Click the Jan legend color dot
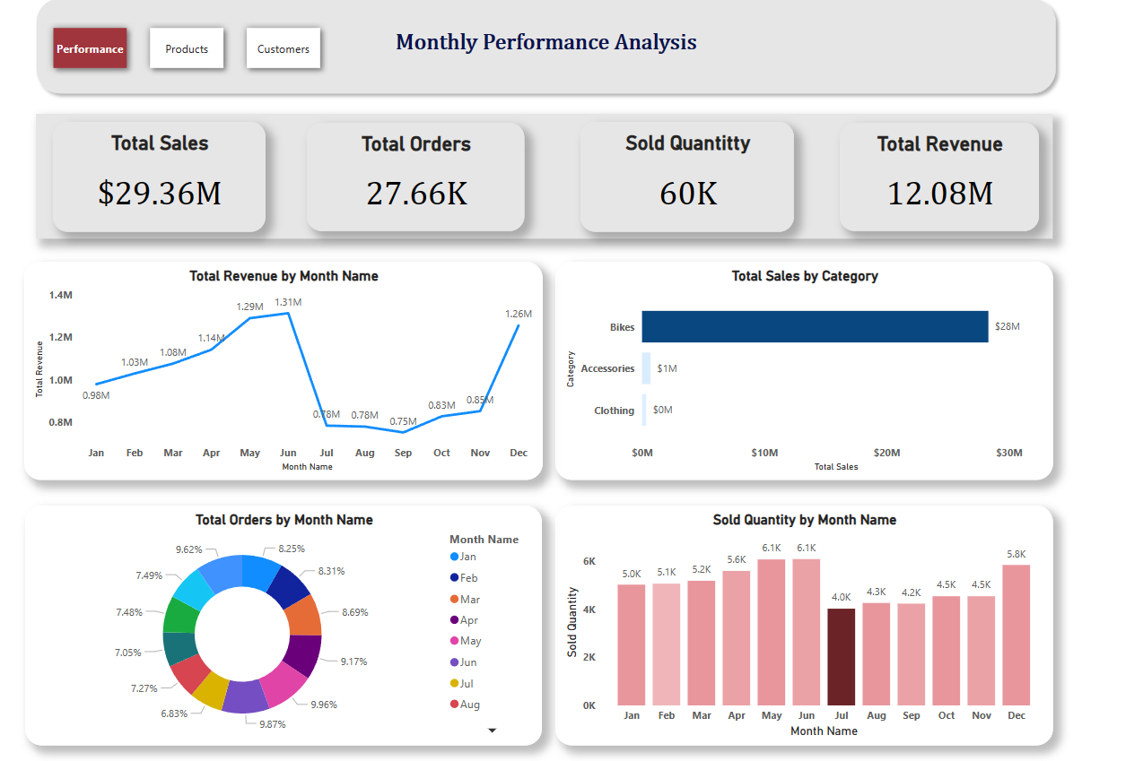1143x761 pixels. point(455,557)
